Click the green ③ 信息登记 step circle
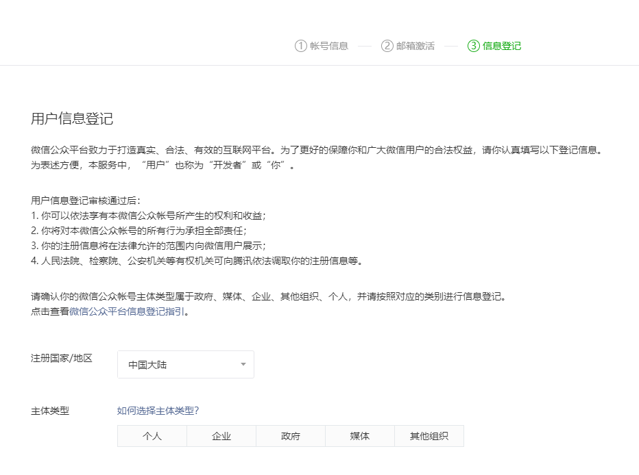The image size is (639, 475). 474,46
